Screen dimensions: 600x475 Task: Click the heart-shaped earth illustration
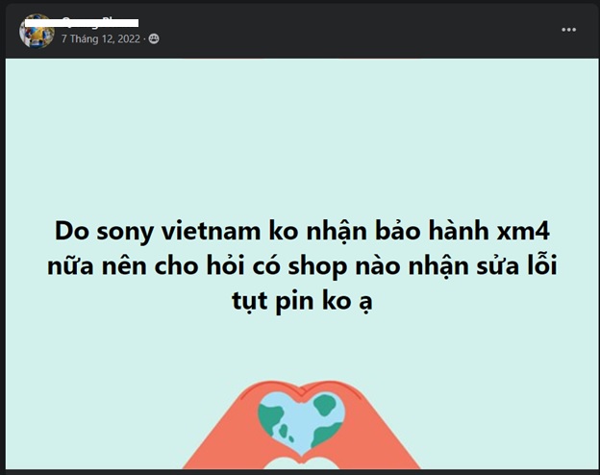coord(301,421)
